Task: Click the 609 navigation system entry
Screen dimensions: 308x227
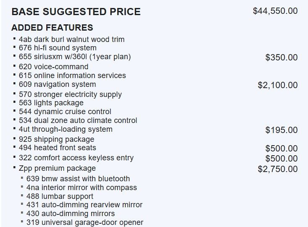Action: [57, 84]
